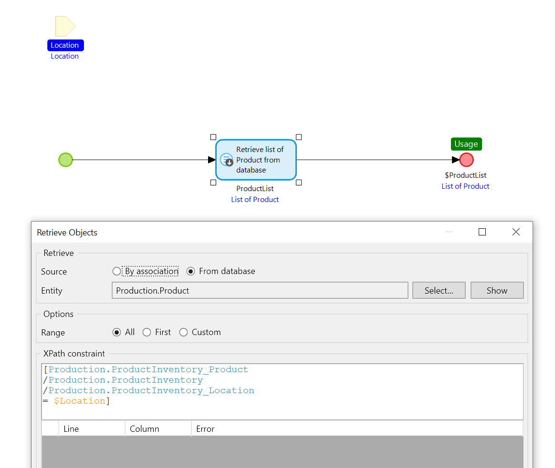
Task: Click the bottom-right selection handle of activity
Action: coord(299,183)
